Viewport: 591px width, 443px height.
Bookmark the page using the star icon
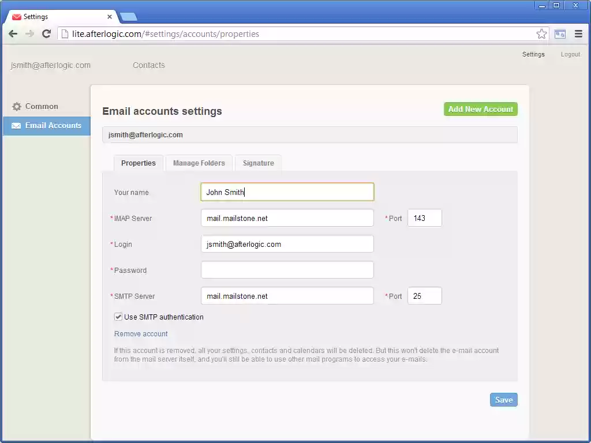point(541,33)
